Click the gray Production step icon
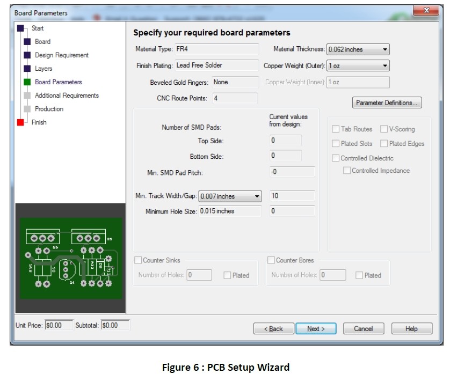This screenshot has height=374, width=450. pyautogui.click(x=27, y=109)
